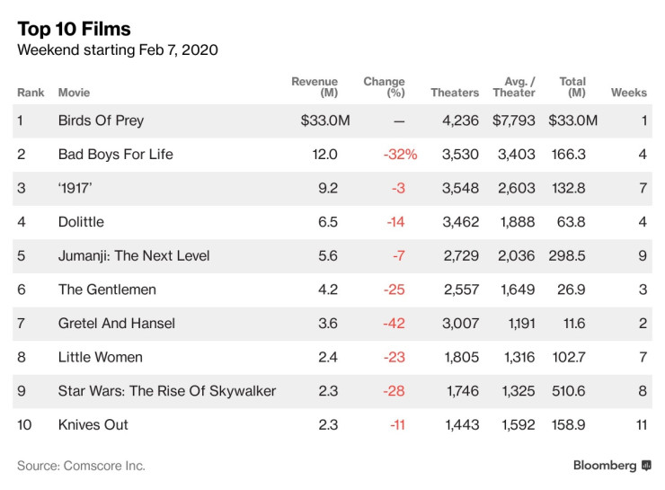665x490 pixels.
Task: Click the Avg. / Theater column header
Action: (x=514, y=87)
